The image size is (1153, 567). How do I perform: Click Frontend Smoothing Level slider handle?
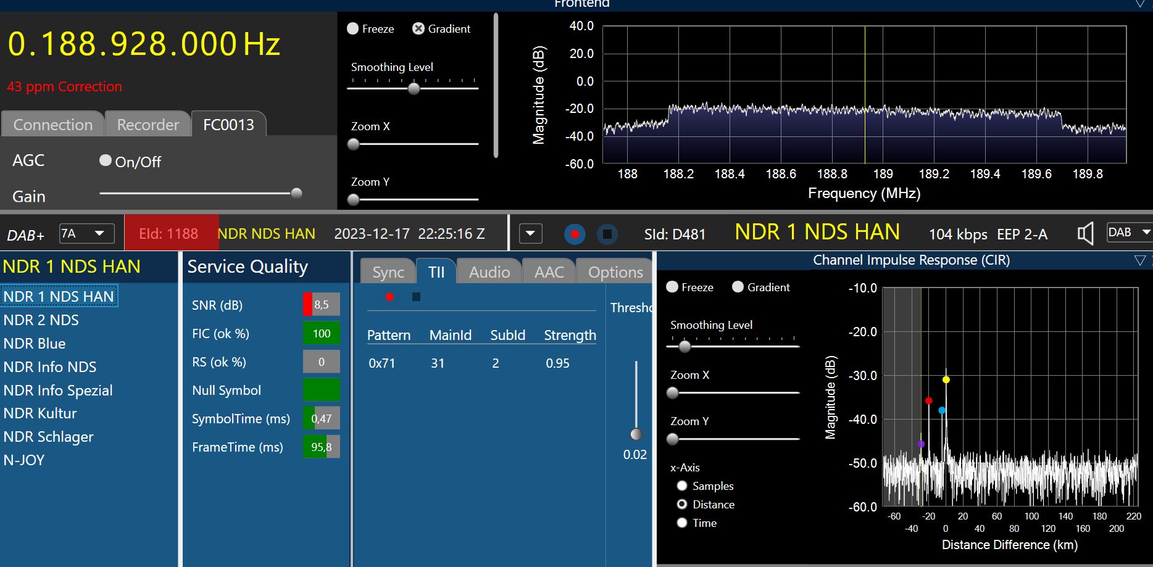click(x=414, y=88)
